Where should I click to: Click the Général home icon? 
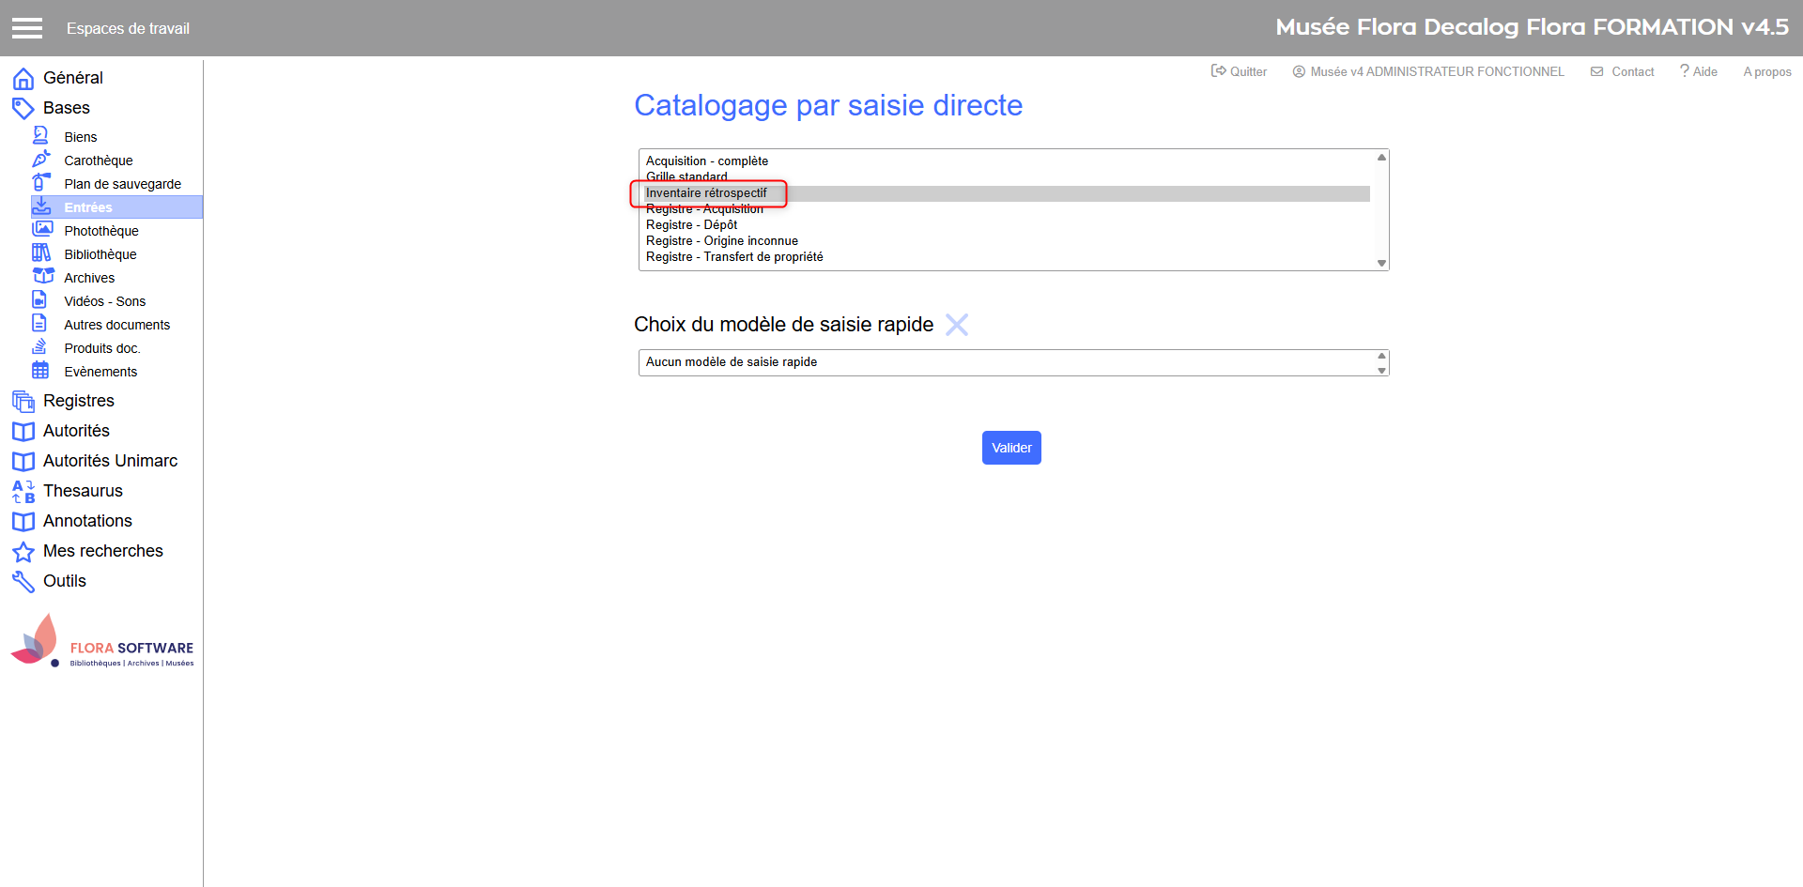[23, 79]
